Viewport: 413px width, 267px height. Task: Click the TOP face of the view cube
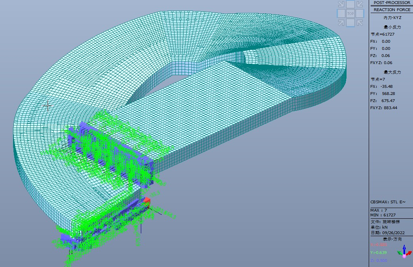[350, 13]
